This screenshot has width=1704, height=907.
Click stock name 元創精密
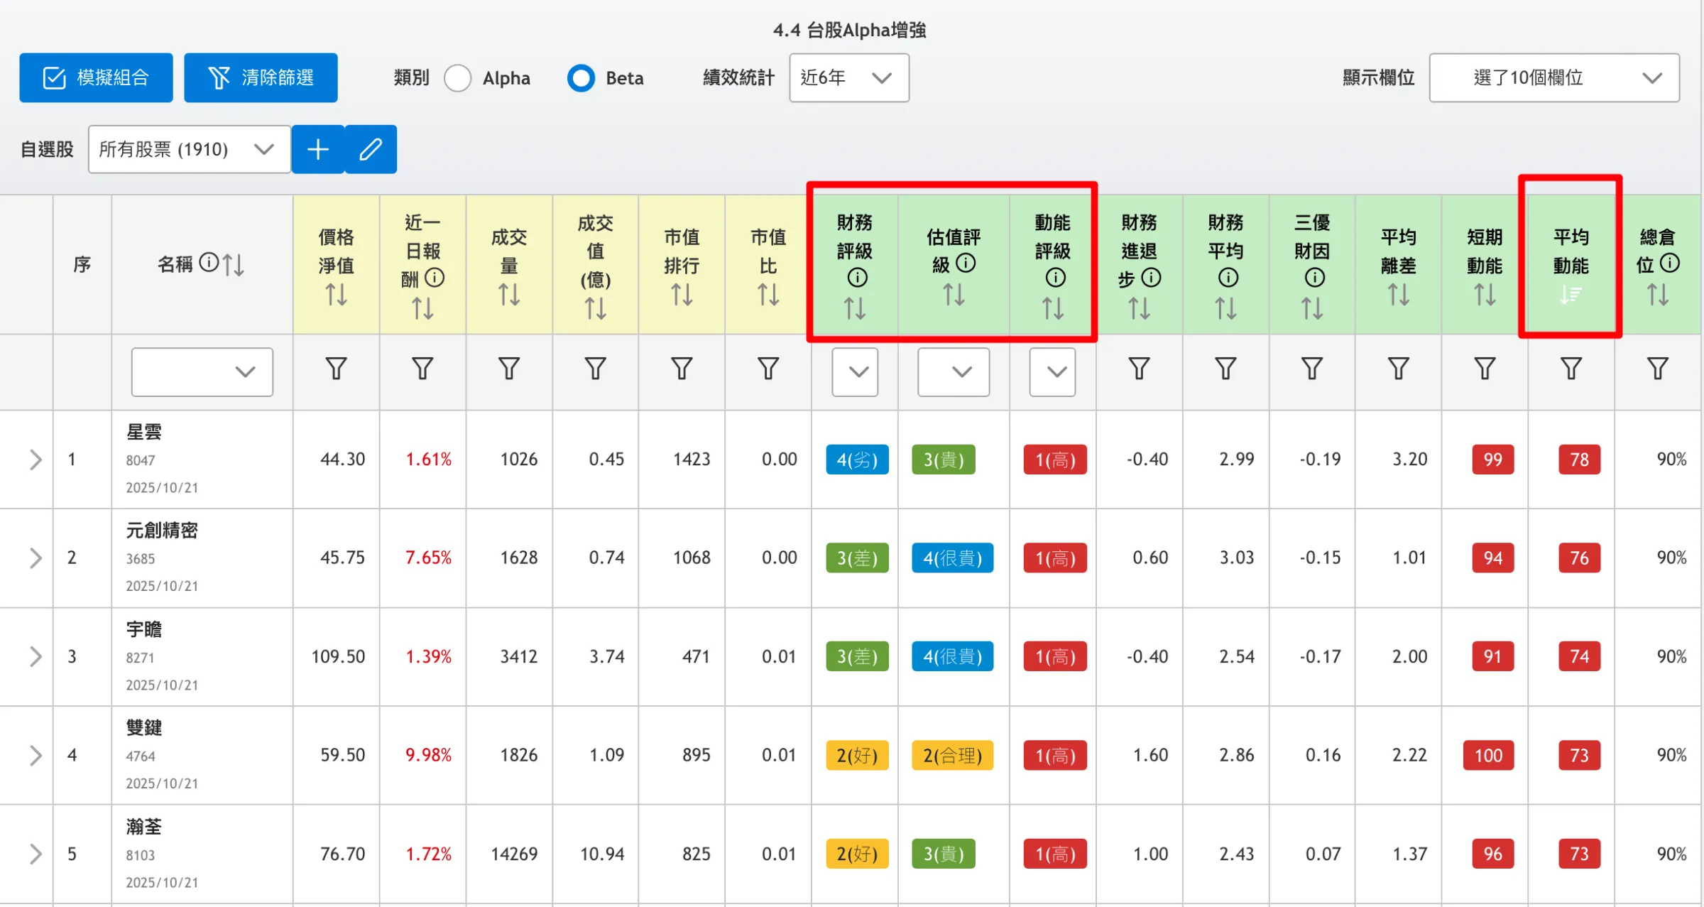[x=162, y=531]
